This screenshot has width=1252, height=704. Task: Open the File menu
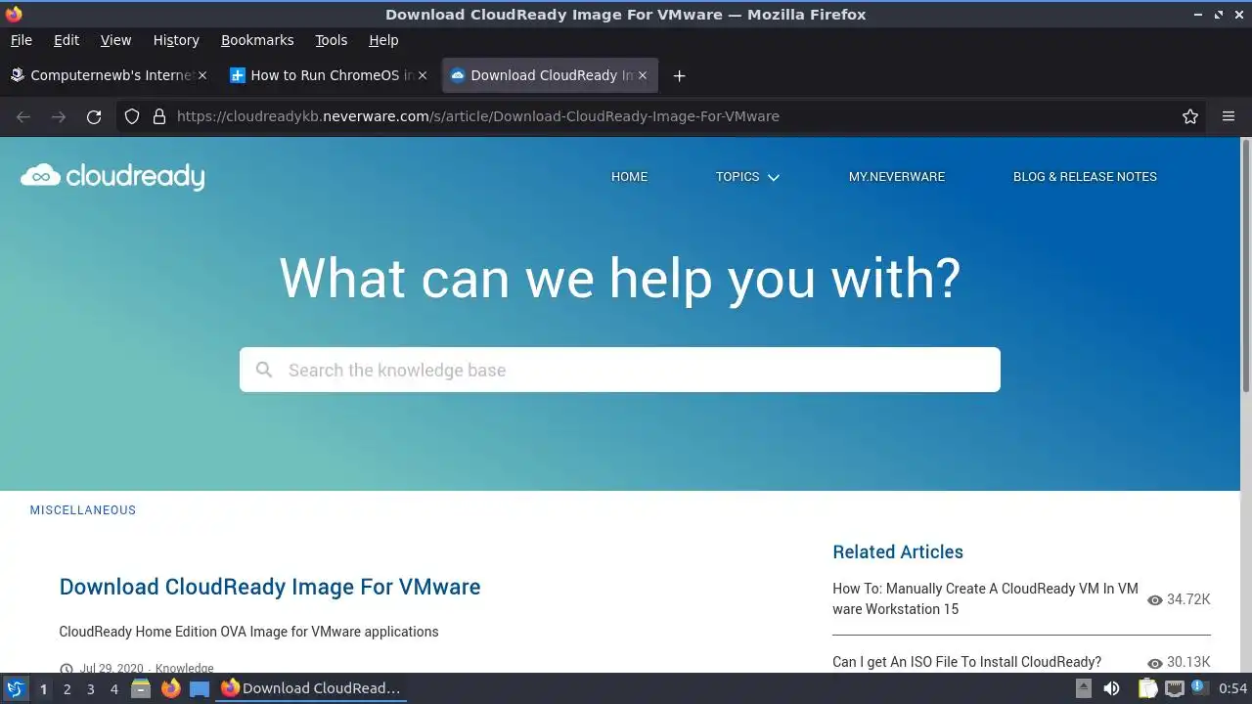[x=21, y=40]
